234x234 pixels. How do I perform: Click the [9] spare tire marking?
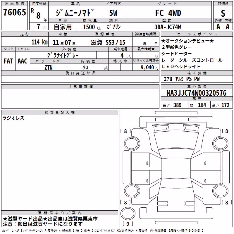click(x=128, y=224)
